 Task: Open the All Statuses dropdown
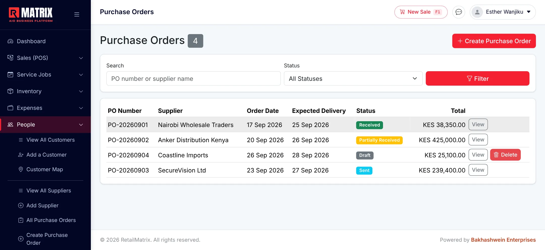coord(353,79)
